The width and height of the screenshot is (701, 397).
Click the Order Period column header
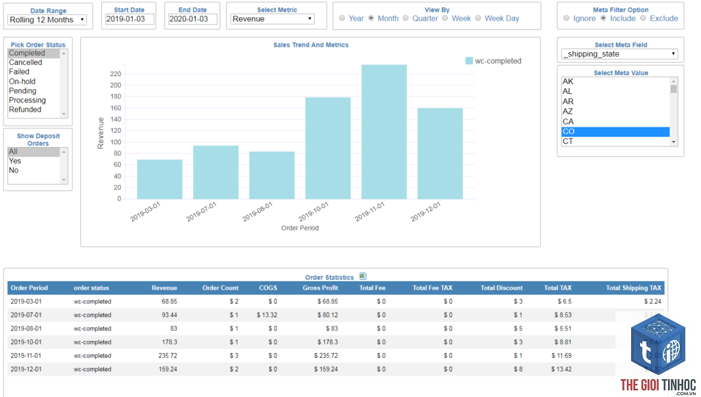click(x=29, y=288)
